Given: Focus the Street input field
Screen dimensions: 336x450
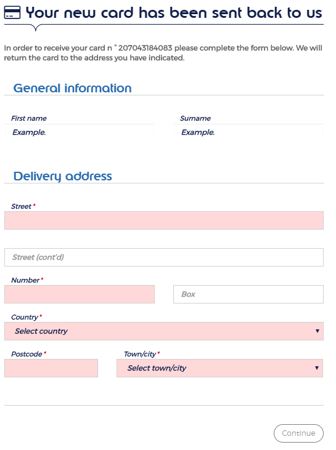Looking at the screenshot, I should point(164,220).
